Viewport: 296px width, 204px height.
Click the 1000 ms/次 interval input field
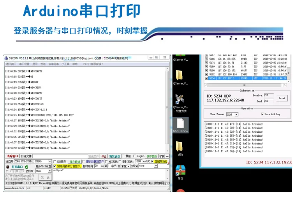(x=138, y=162)
